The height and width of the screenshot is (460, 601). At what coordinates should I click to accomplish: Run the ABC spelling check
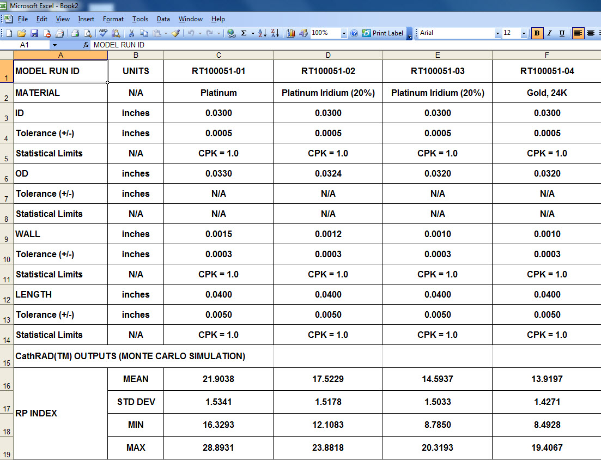[x=103, y=33]
